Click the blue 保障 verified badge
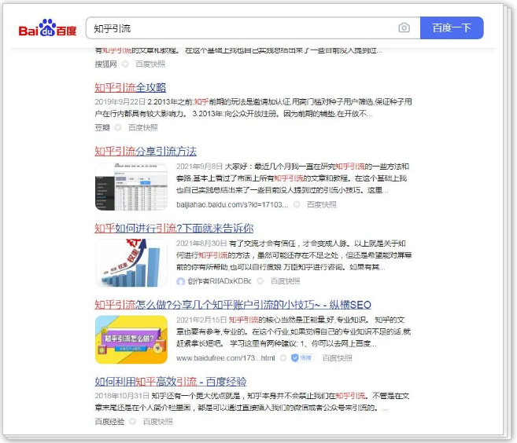517x443 pixels. coord(302,357)
